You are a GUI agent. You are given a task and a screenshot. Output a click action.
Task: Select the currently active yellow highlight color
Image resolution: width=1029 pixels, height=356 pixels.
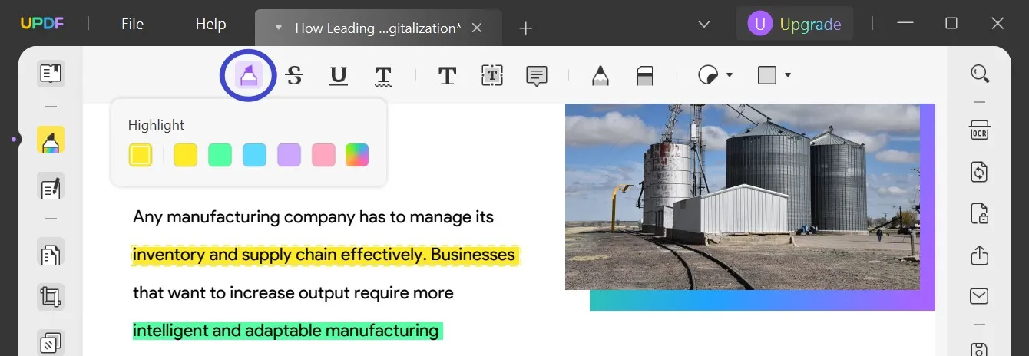[x=141, y=155]
